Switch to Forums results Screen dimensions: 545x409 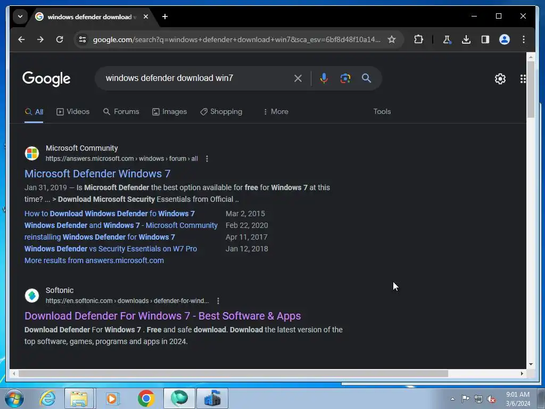pos(121,112)
